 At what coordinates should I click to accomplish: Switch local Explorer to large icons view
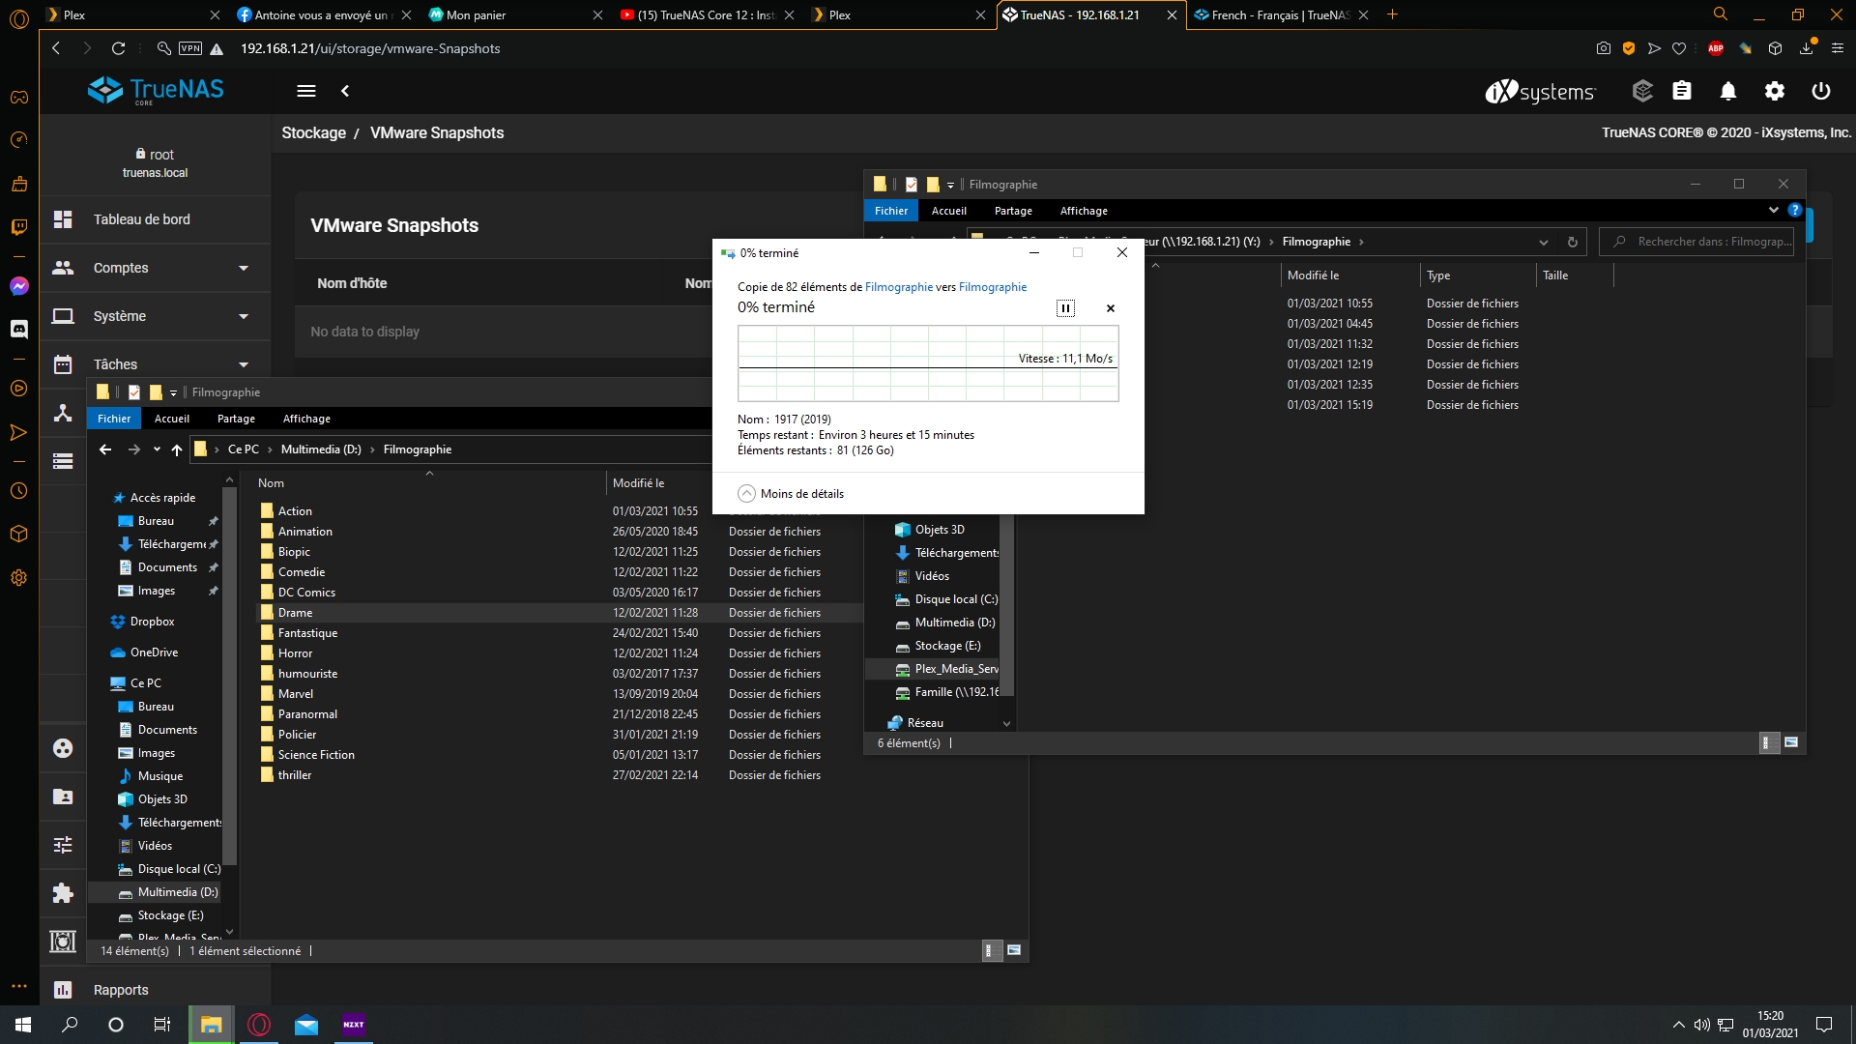pos(1014,951)
